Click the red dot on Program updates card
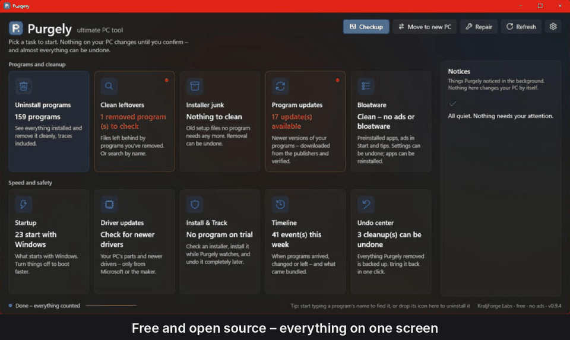This screenshot has width=570, height=340. [x=337, y=80]
